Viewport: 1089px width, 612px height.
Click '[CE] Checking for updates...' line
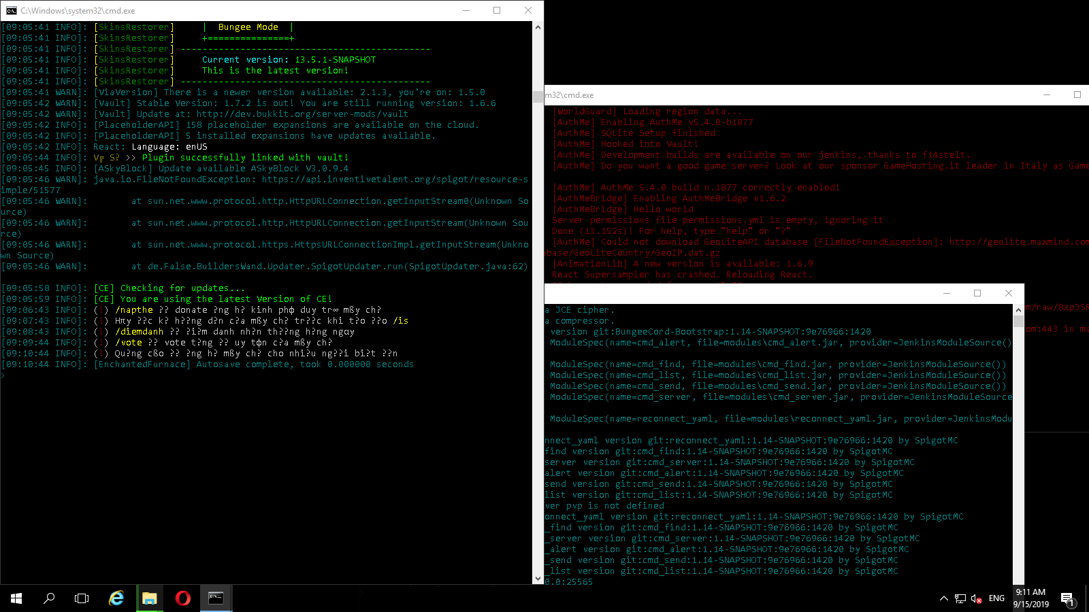click(123, 288)
